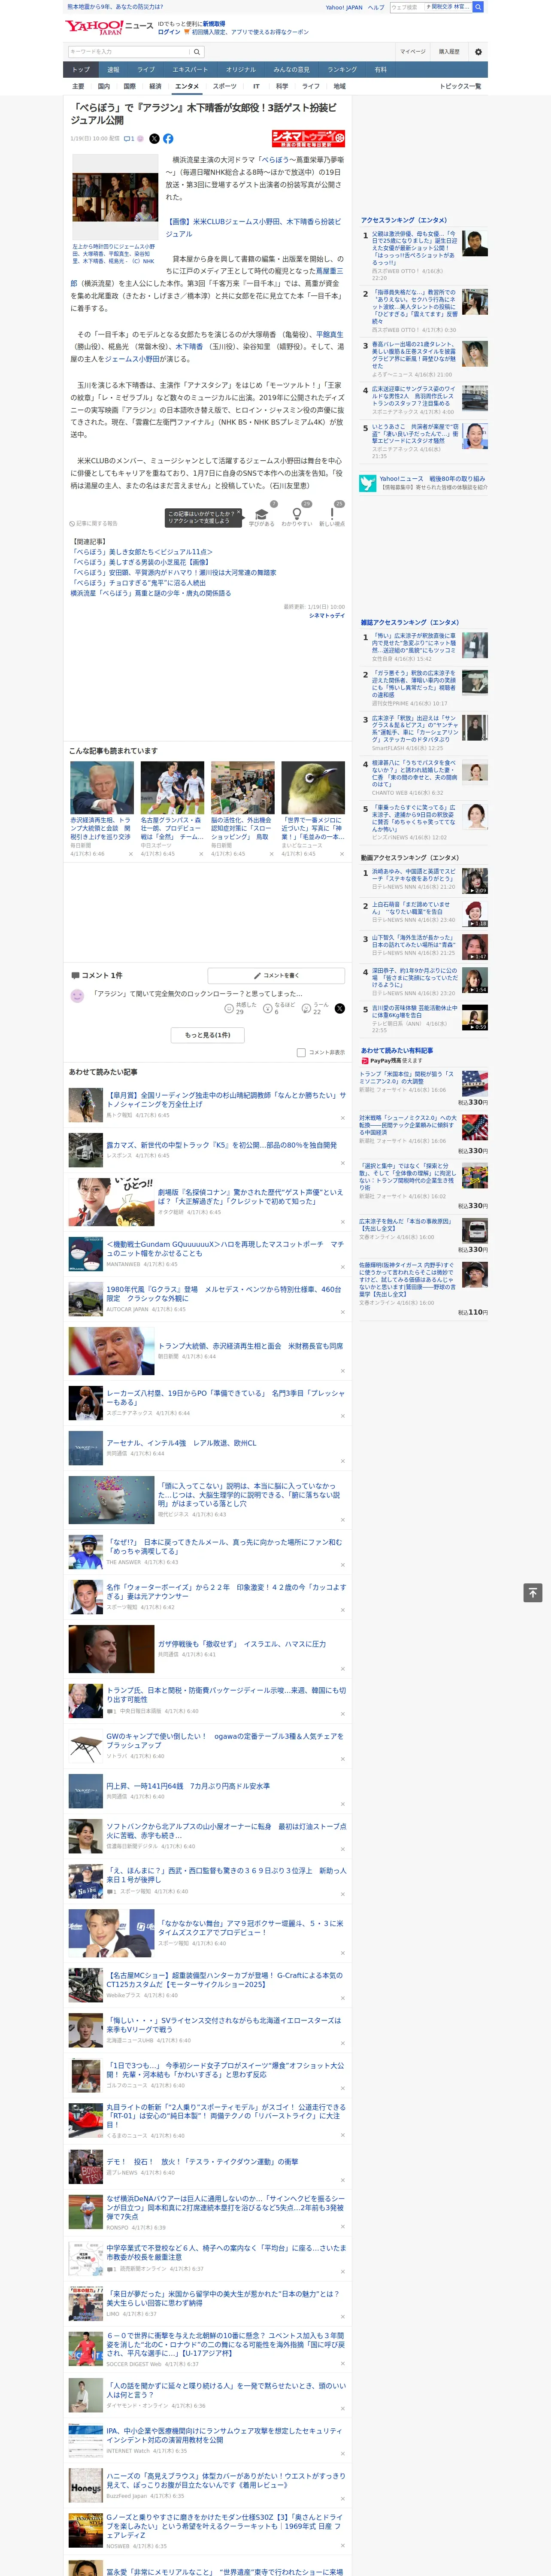Open list article 劇場版名探偵コナン ゲスト声優
Screen dimensions: 551x2576
pyautogui.click(x=250, y=1197)
